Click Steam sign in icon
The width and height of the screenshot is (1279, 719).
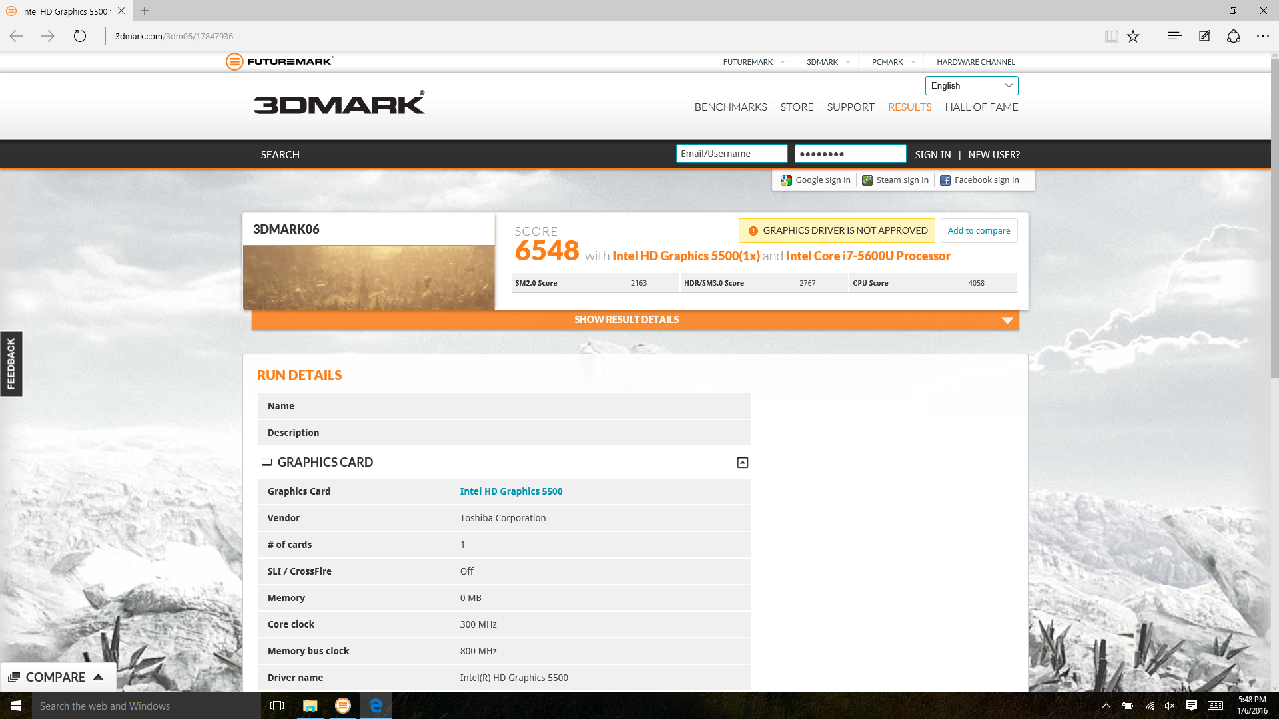867,180
